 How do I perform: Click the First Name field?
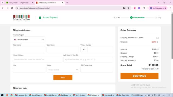pos(29,49)
